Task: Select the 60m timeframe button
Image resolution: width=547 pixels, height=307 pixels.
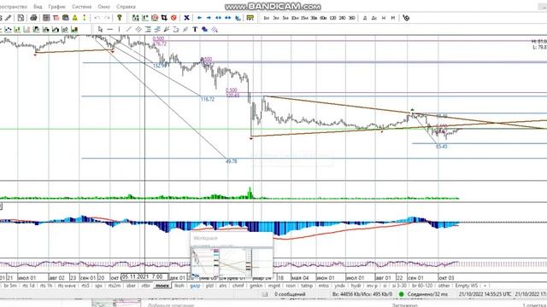Action: [x=323, y=18]
